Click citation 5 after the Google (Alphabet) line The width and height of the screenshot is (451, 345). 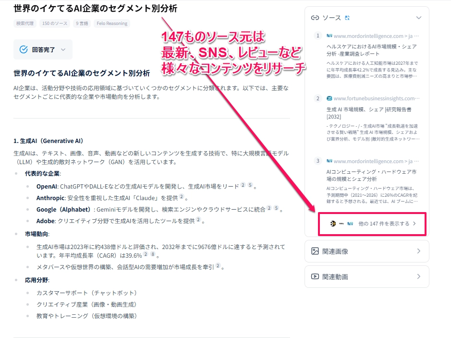click(x=276, y=208)
